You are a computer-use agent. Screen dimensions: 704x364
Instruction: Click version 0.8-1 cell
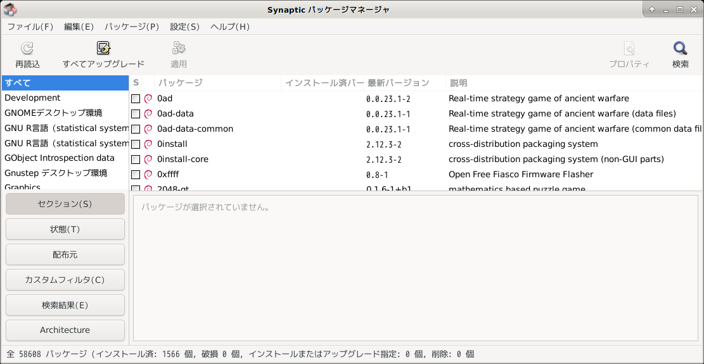pos(377,174)
